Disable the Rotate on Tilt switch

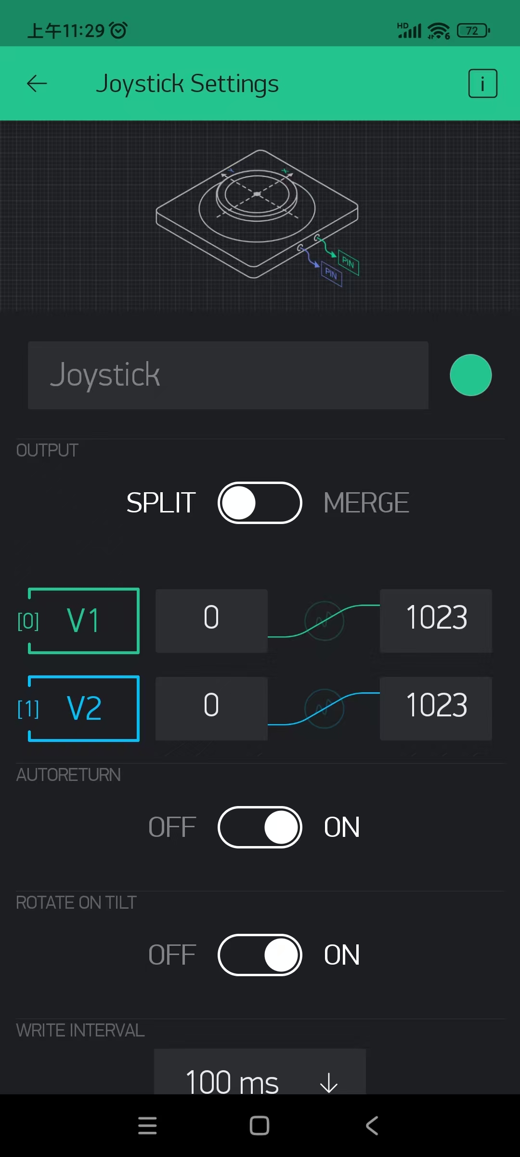click(260, 955)
